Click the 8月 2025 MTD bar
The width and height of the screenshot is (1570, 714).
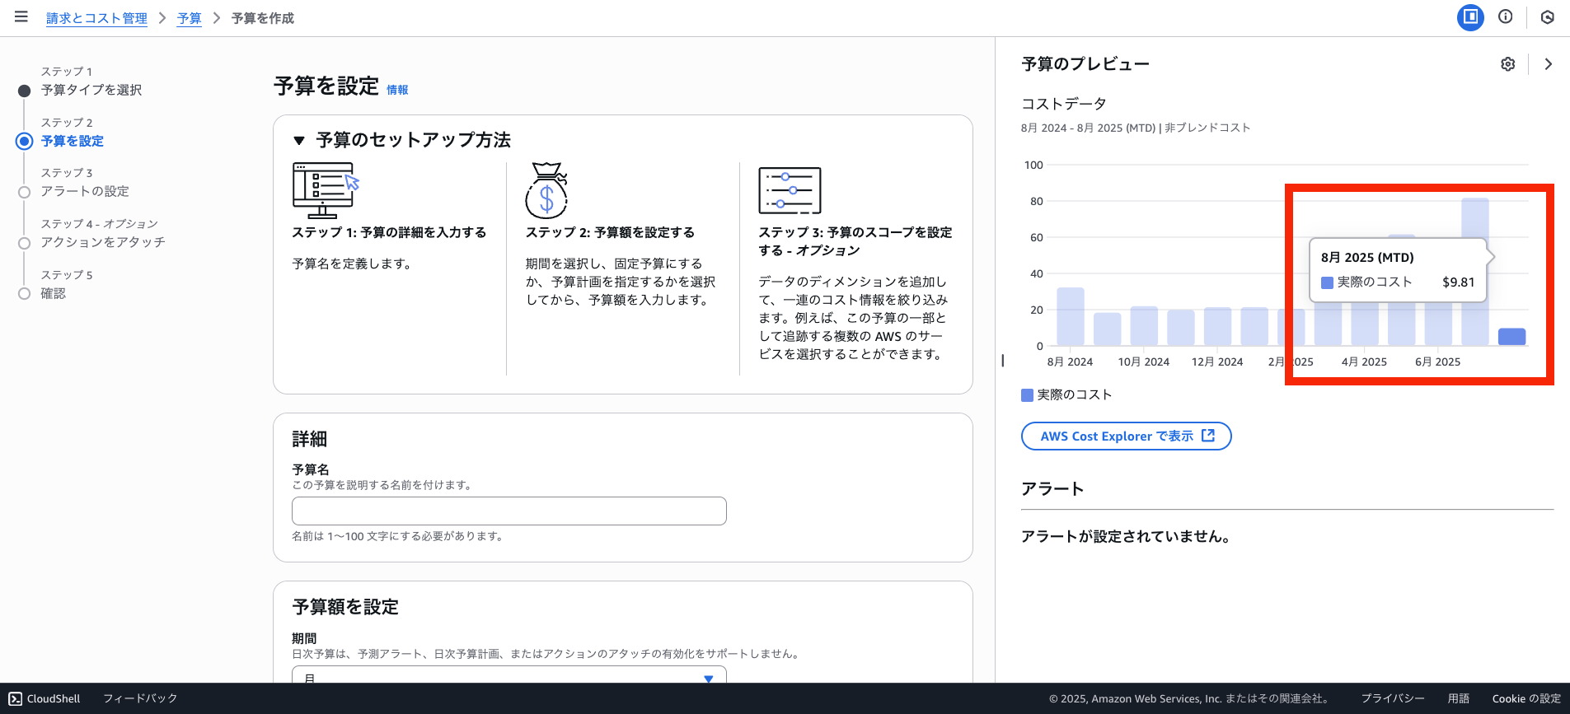pos(1511,337)
